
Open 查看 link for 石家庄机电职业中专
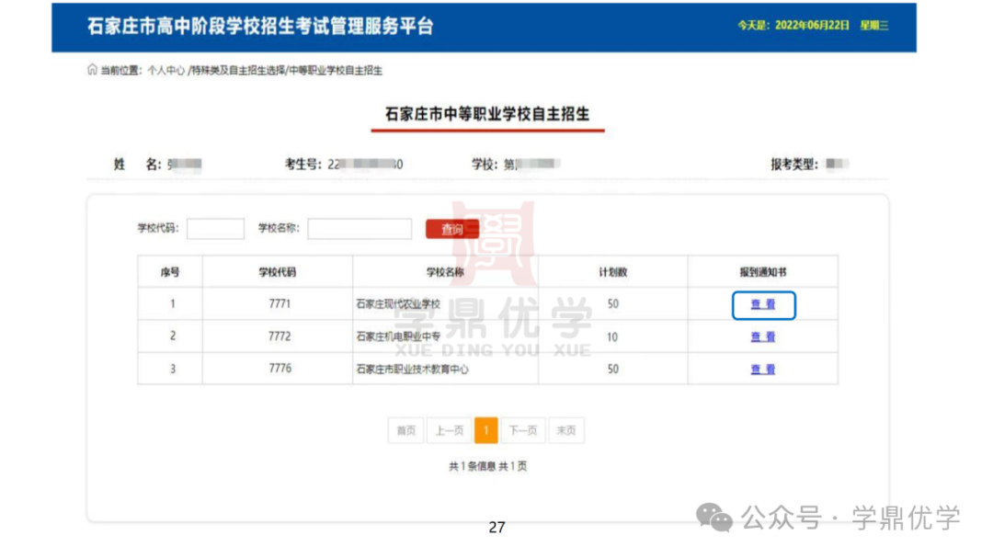763,337
